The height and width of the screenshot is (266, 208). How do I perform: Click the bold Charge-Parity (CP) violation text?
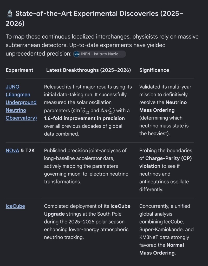click(x=166, y=162)
